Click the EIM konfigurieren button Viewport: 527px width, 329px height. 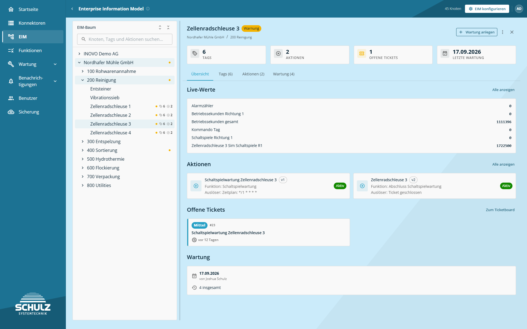coord(487,9)
